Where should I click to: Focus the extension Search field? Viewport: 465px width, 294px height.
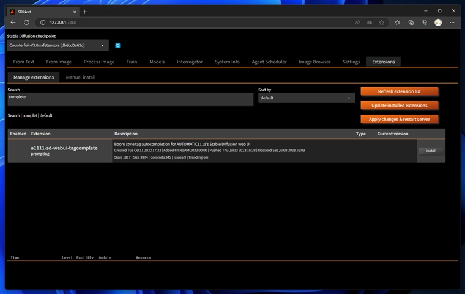(x=130, y=99)
